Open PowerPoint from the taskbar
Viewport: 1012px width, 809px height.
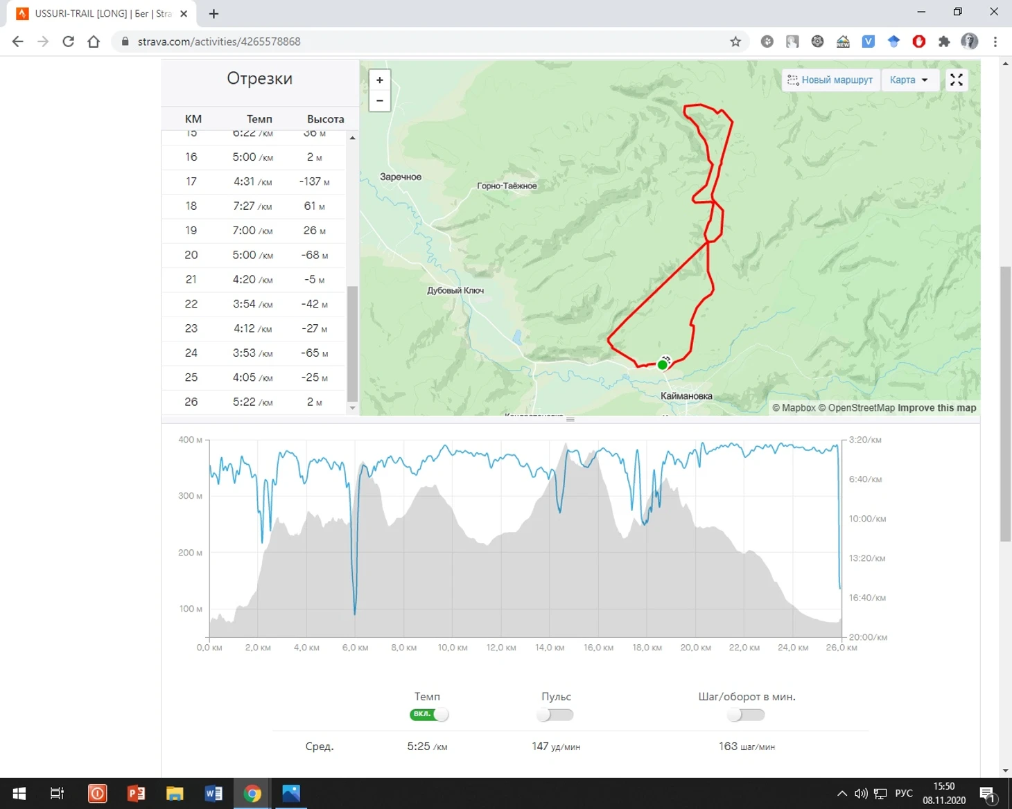pyautogui.click(x=136, y=793)
